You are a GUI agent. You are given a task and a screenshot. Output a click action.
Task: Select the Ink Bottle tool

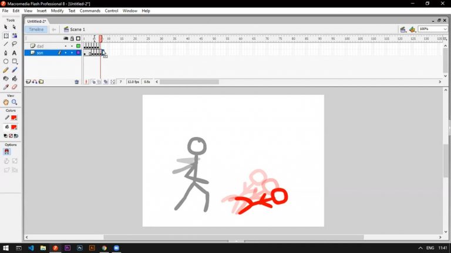pyautogui.click(x=6, y=78)
